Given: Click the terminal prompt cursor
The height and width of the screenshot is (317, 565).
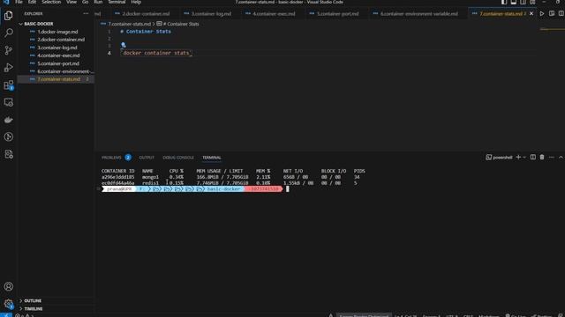Looking at the screenshot, I should coord(288,189).
